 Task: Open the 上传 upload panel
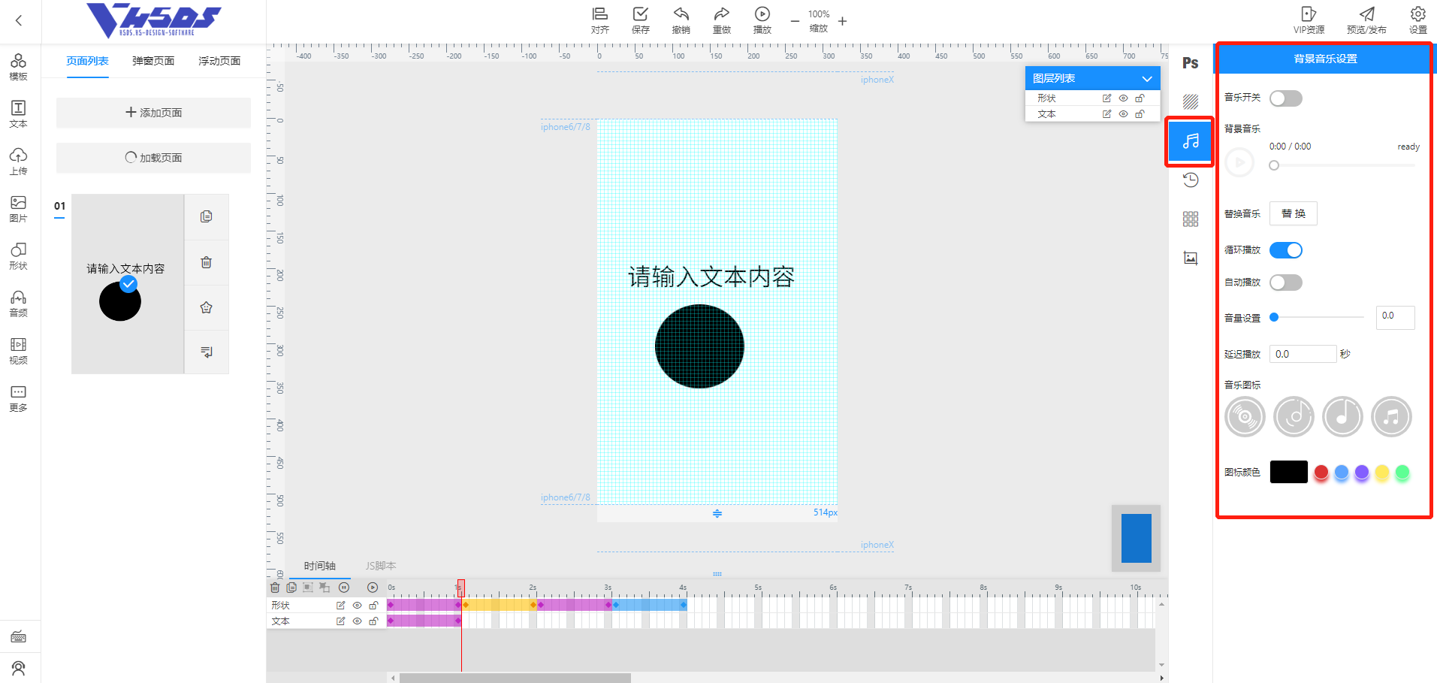coord(19,162)
